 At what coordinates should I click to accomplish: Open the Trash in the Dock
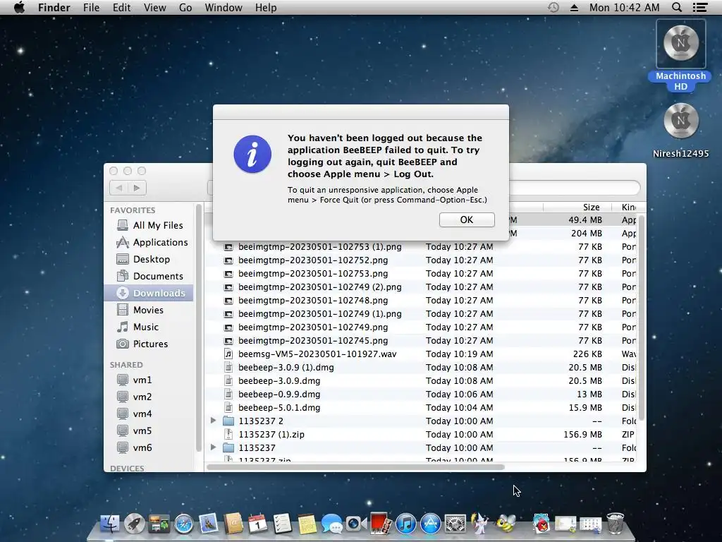click(615, 524)
